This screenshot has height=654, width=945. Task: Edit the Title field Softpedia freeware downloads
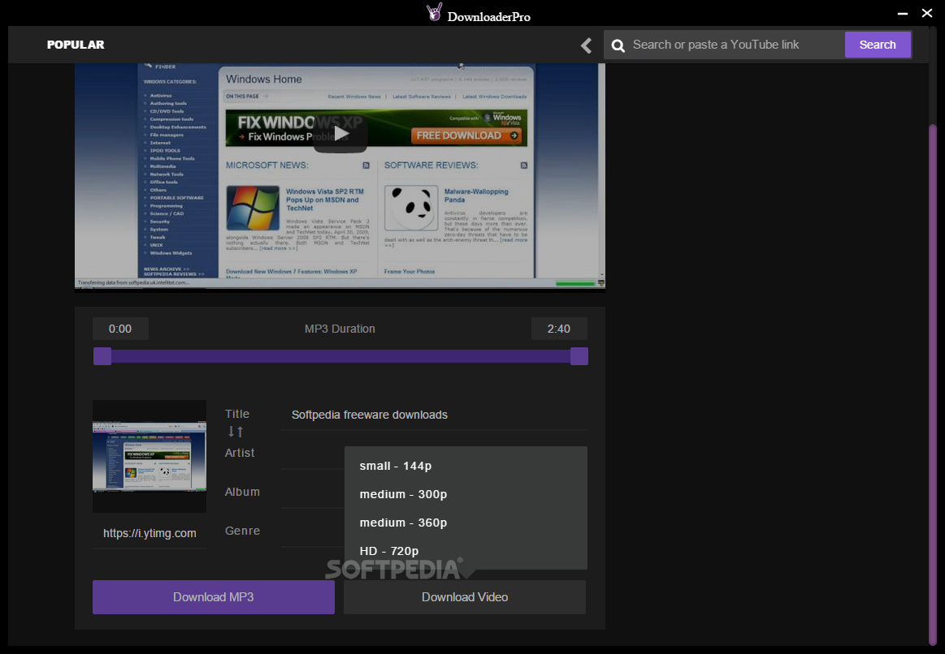(434, 415)
